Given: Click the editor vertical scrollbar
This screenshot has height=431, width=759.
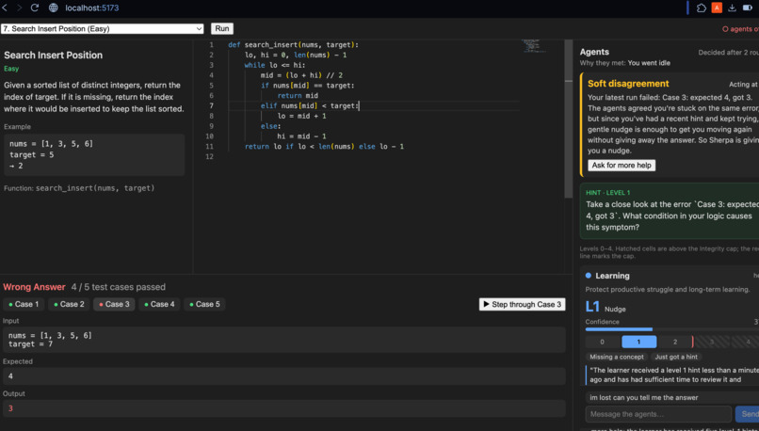Looking at the screenshot, I should (568, 119).
